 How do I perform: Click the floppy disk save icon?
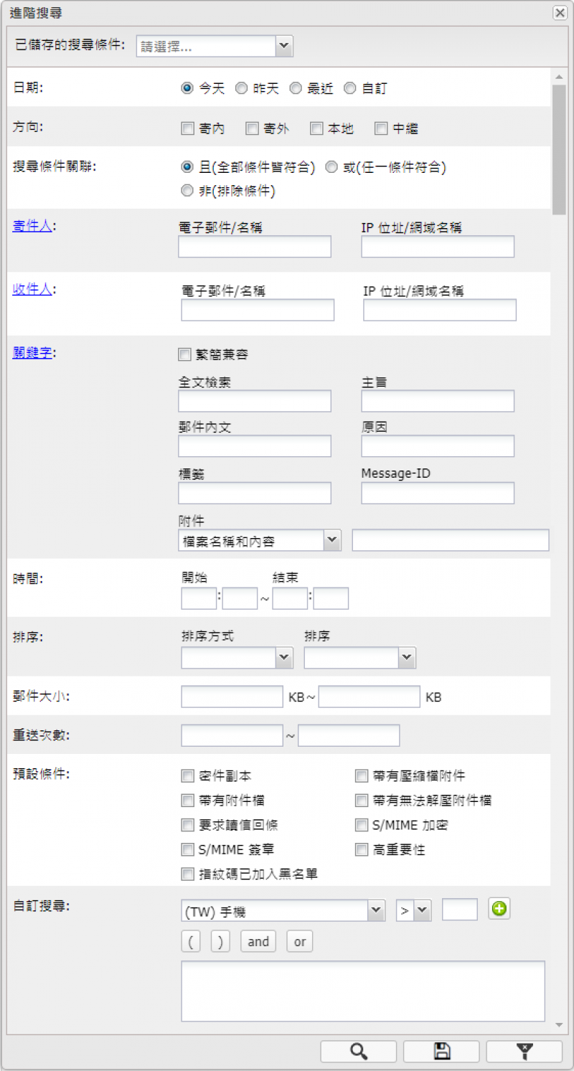point(441,1051)
